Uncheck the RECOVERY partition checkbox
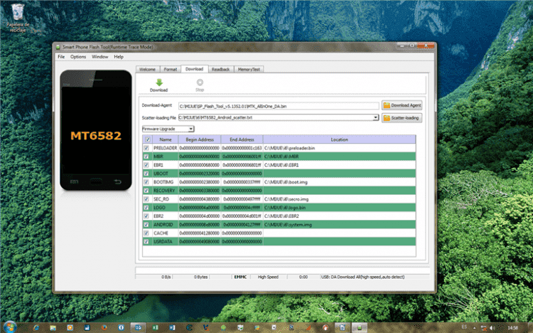Screen dimensions: 533x333 click(146, 191)
